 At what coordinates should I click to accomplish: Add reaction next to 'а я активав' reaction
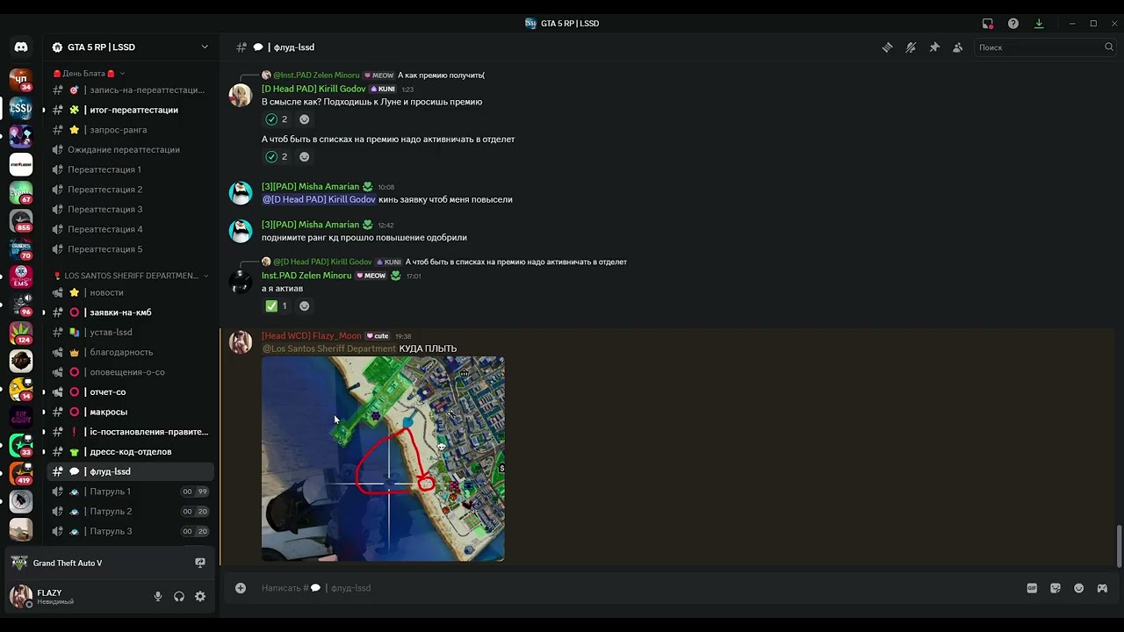point(305,306)
